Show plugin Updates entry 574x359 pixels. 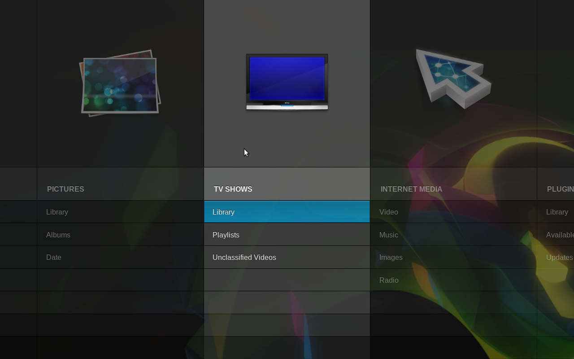559,257
